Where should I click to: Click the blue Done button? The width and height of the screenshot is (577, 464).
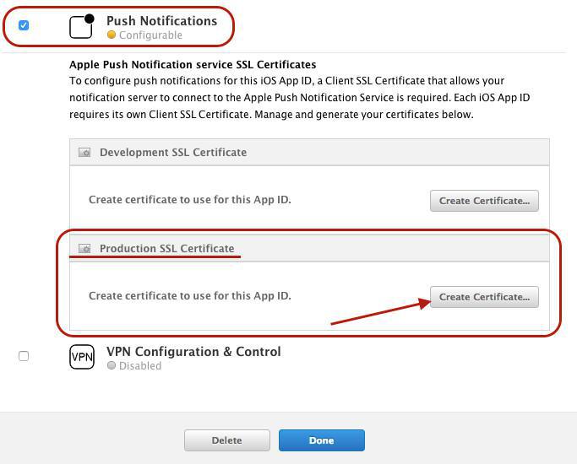[x=321, y=440]
